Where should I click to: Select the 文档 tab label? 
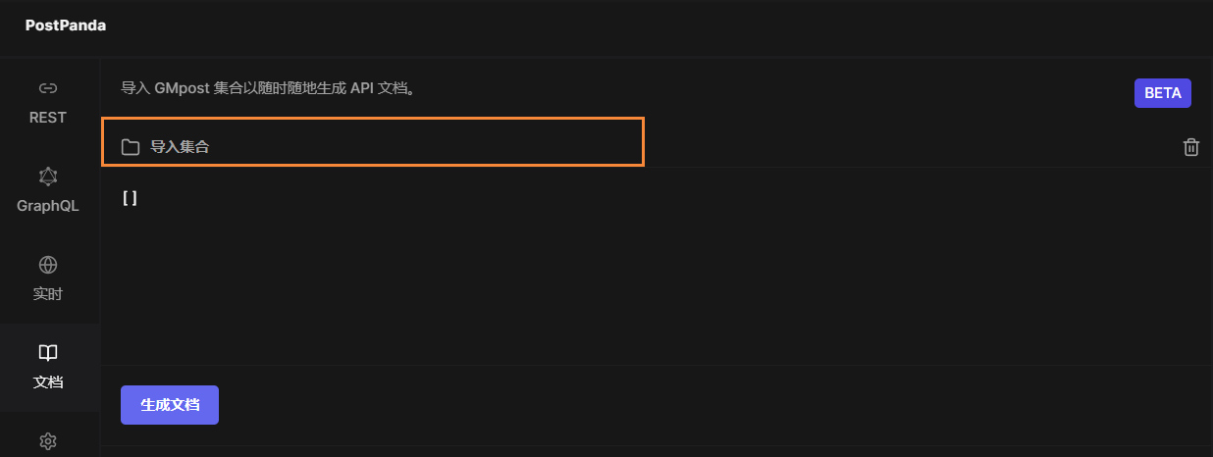coord(48,382)
